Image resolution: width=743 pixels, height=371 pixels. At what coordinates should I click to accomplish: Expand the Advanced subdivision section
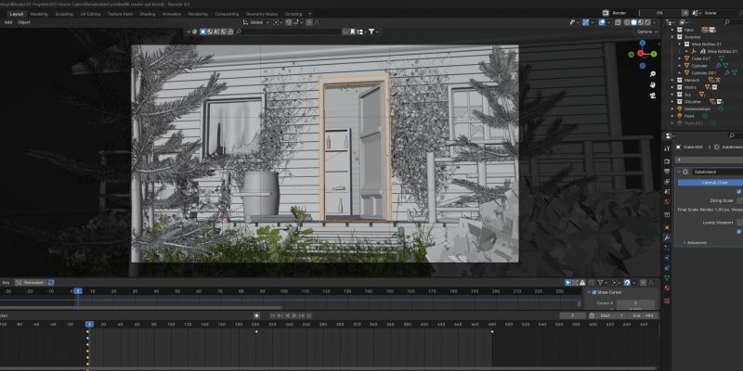pyautogui.click(x=696, y=242)
